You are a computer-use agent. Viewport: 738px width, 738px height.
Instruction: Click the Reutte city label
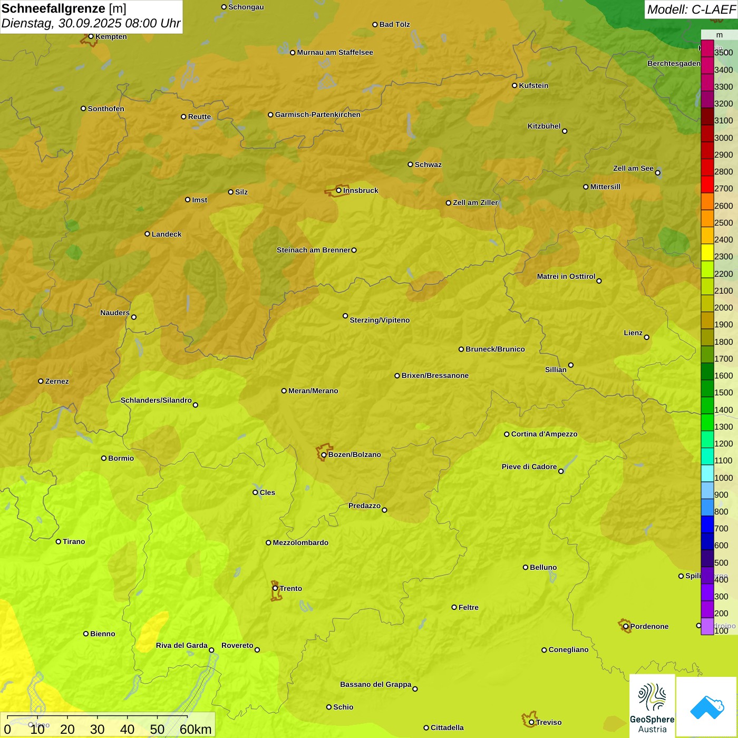coord(199,116)
